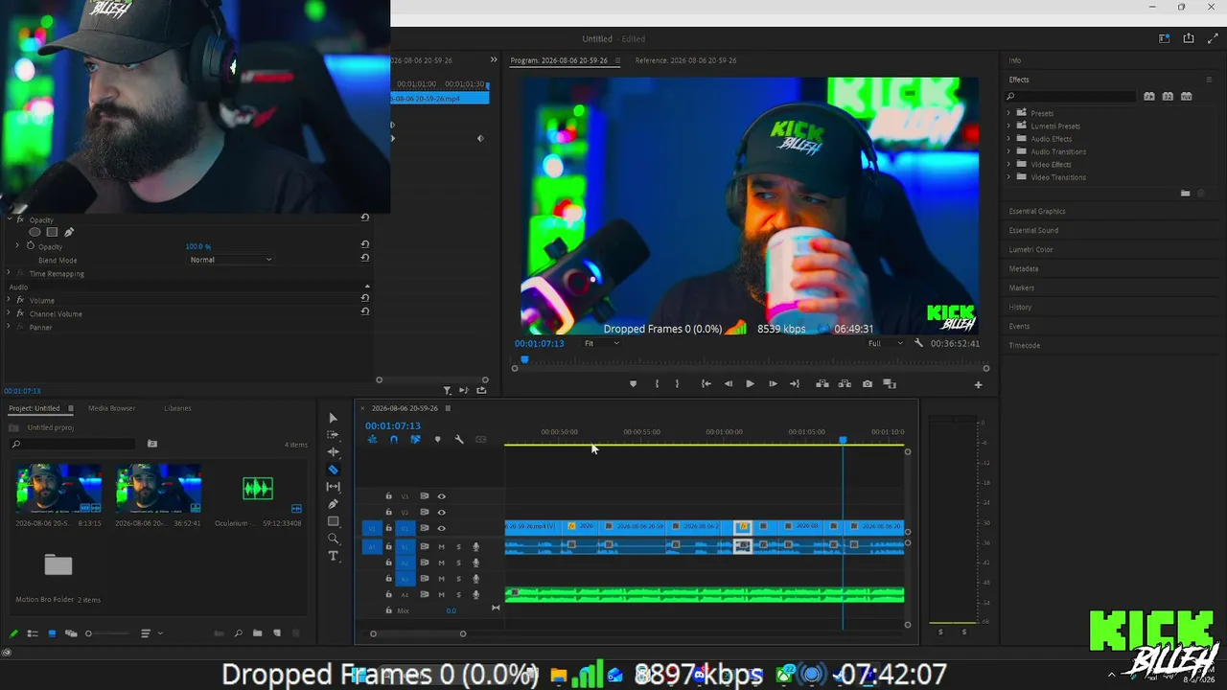Mute audio track A1
This screenshot has width=1227, height=690.
442,547
